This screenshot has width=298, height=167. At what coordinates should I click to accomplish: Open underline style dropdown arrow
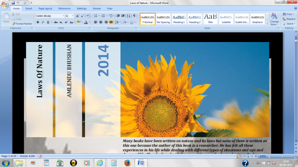pyautogui.click(x=51, y=22)
